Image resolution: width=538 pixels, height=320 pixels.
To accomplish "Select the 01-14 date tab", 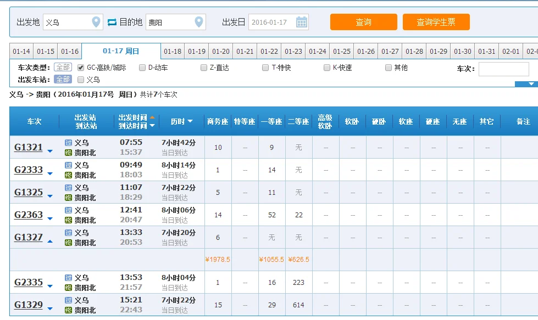I will (21, 50).
